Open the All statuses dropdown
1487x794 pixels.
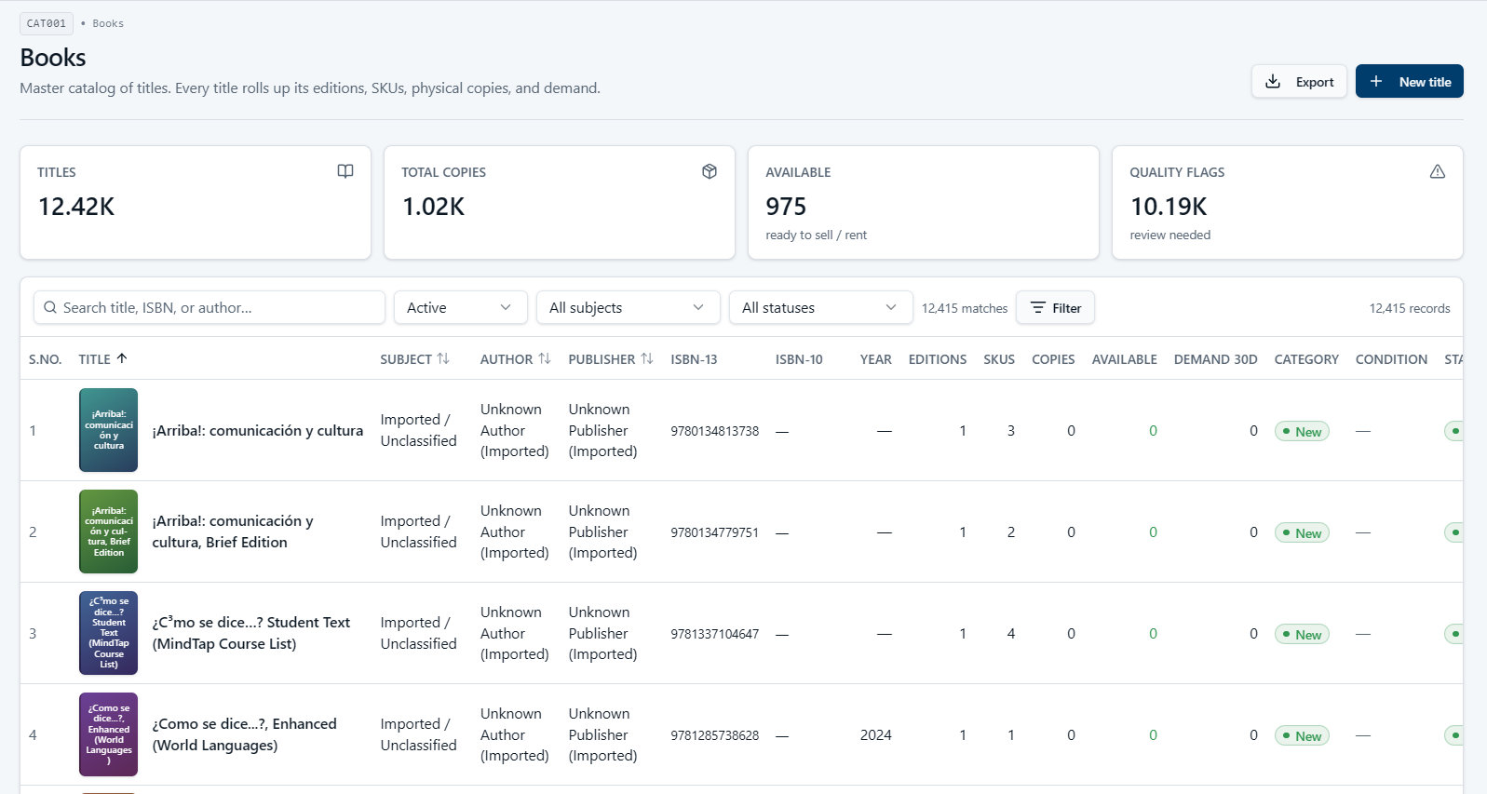point(821,307)
